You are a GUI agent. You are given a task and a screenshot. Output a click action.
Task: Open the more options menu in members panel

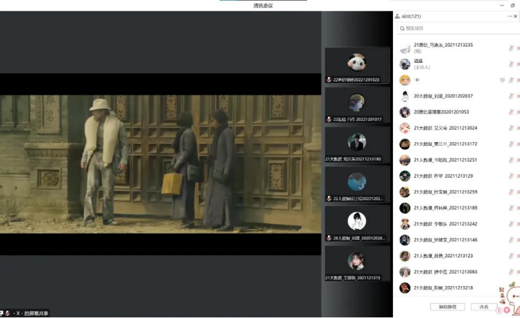pyautogui.click(x=509, y=16)
